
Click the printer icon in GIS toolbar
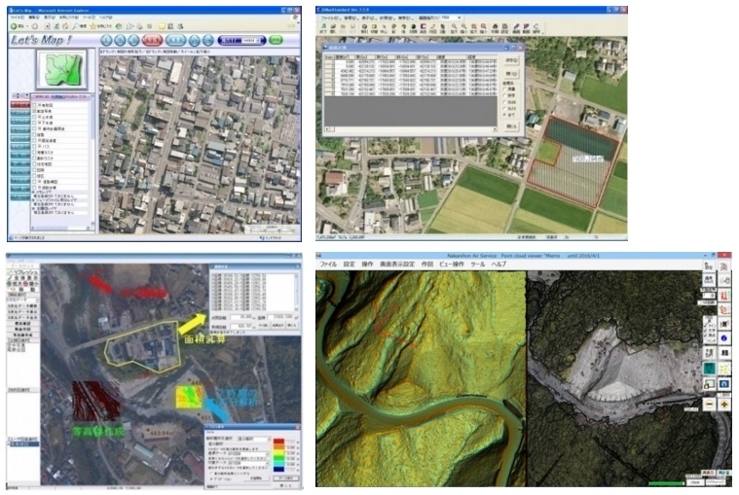495,28
